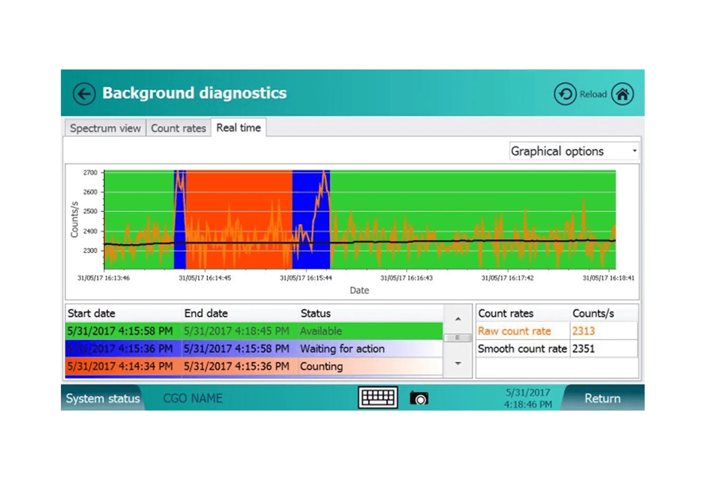Open the on-screen keyboard icon
The image size is (705, 480).
coord(378,397)
